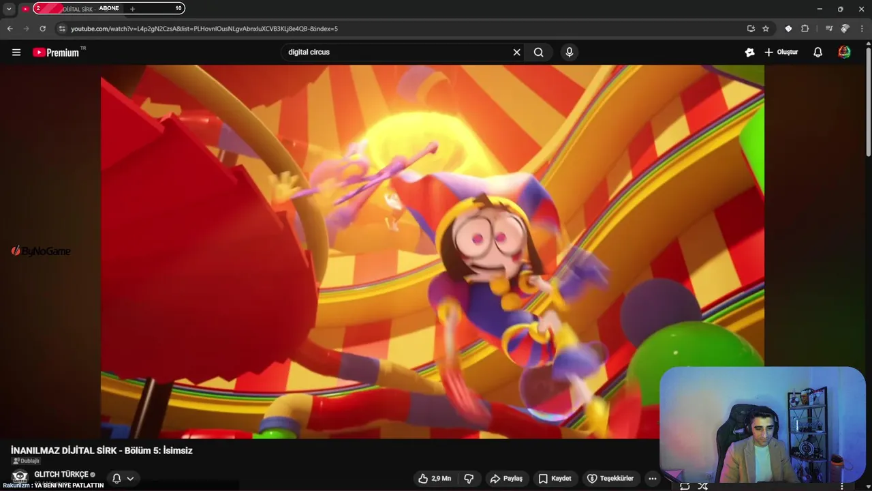Image resolution: width=872 pixels, height=491 pixels.
Task: Share the video with Paylaş
Action: click(x=506, y=479)
